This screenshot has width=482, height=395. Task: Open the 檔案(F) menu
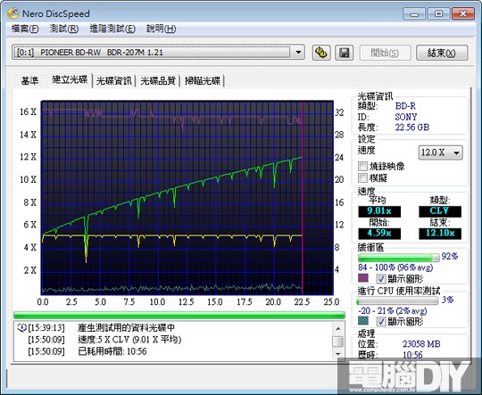tap(25, 29)
